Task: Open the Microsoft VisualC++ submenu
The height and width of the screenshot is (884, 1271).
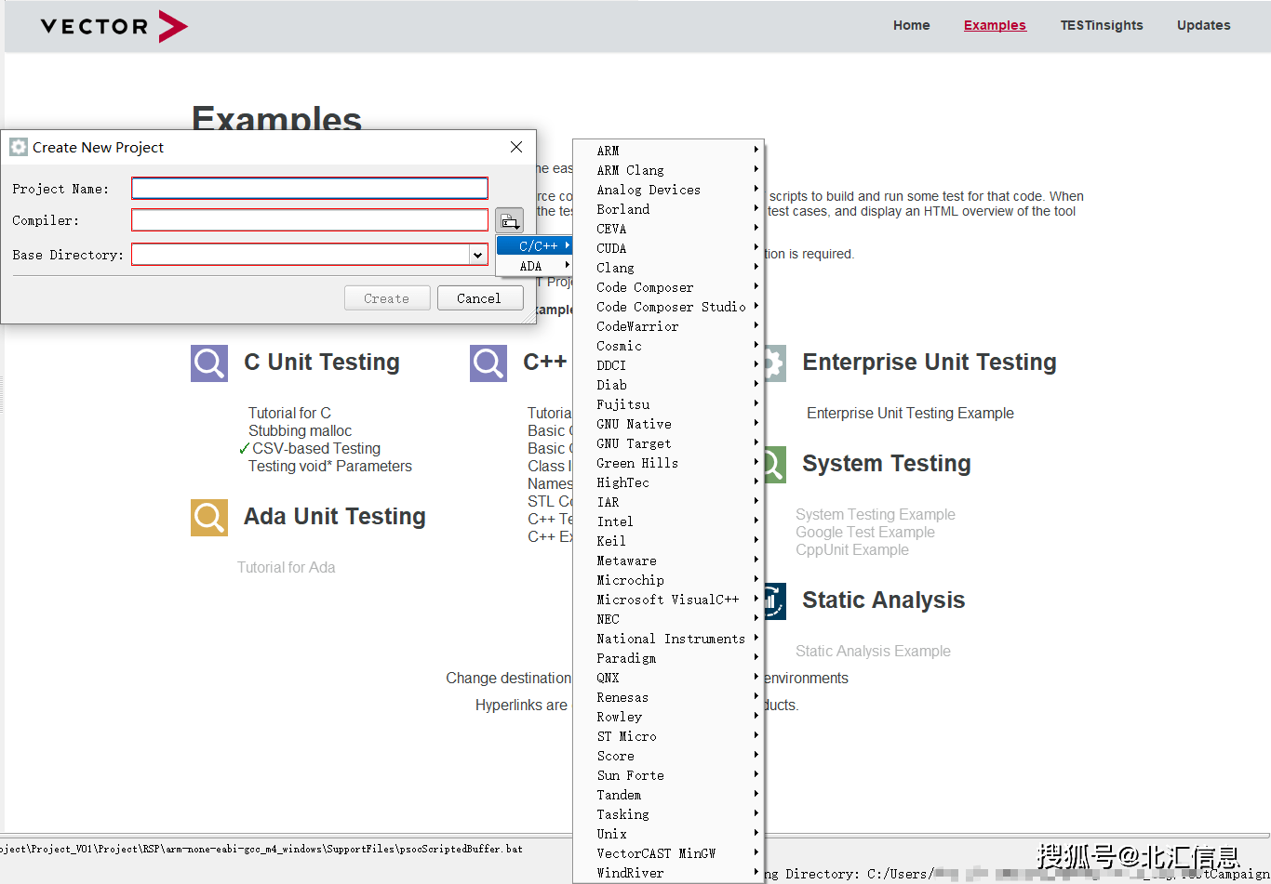Action: pyautogui.click(x=667, y=600)
